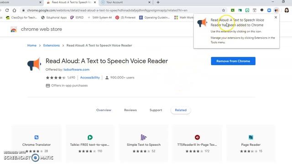Image resolution: width=292 pixels, height=164 pixels.
Task: Open the Accessibility category link
Action: coord(90,77)
